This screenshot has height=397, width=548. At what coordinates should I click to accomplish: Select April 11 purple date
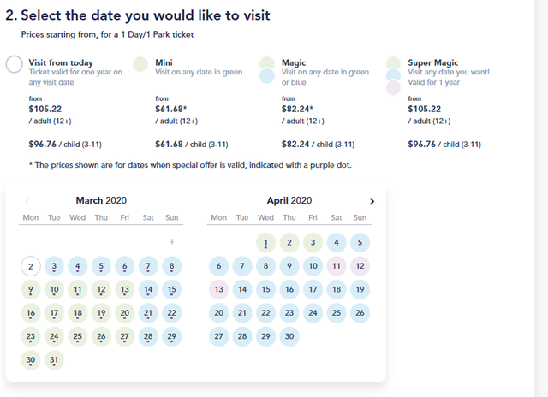[x=337, y=266]
